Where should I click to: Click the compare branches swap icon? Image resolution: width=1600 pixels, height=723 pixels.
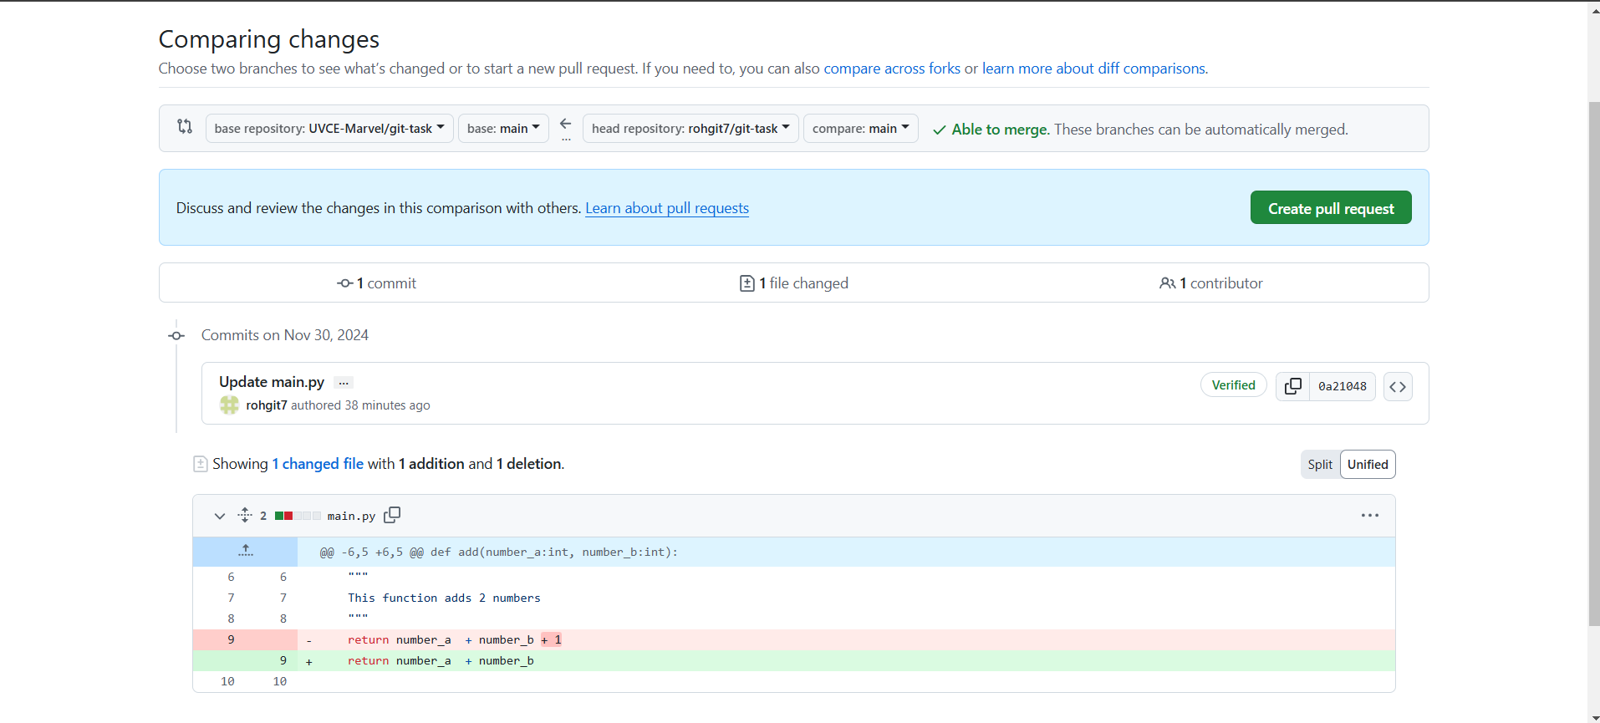185,126
